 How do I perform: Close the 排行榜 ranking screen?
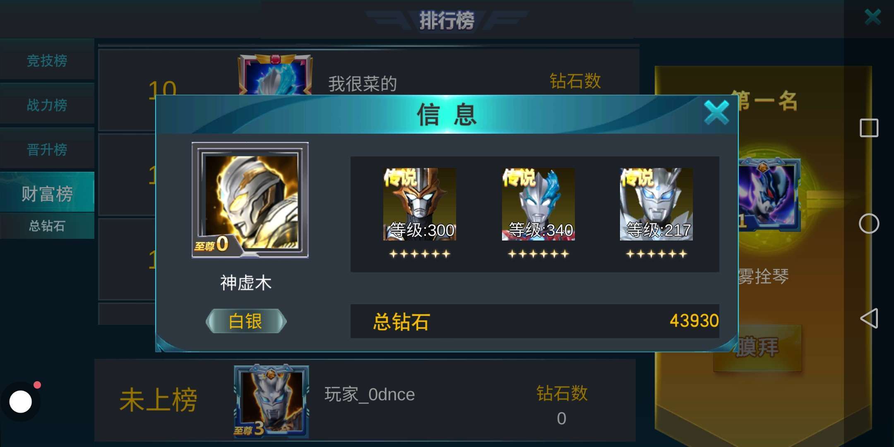(x=872, y=17)
